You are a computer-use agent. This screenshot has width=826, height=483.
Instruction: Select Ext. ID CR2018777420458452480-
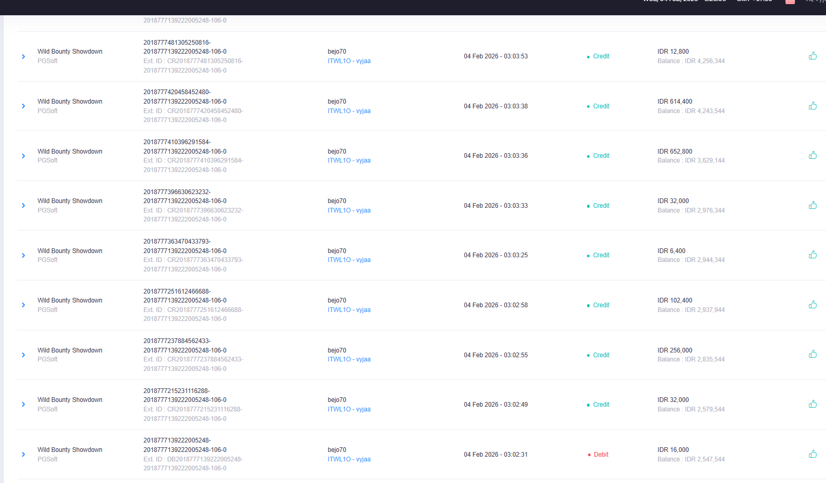click(193, 111)
